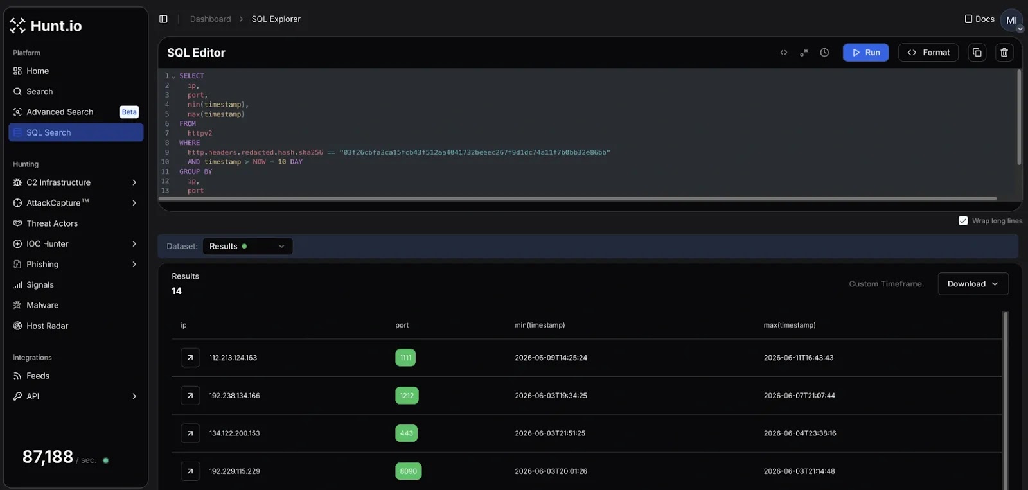The width and height of the screenshot is (1028, 490).
Task: Click the port 443 badge
Action: point(406,433)
